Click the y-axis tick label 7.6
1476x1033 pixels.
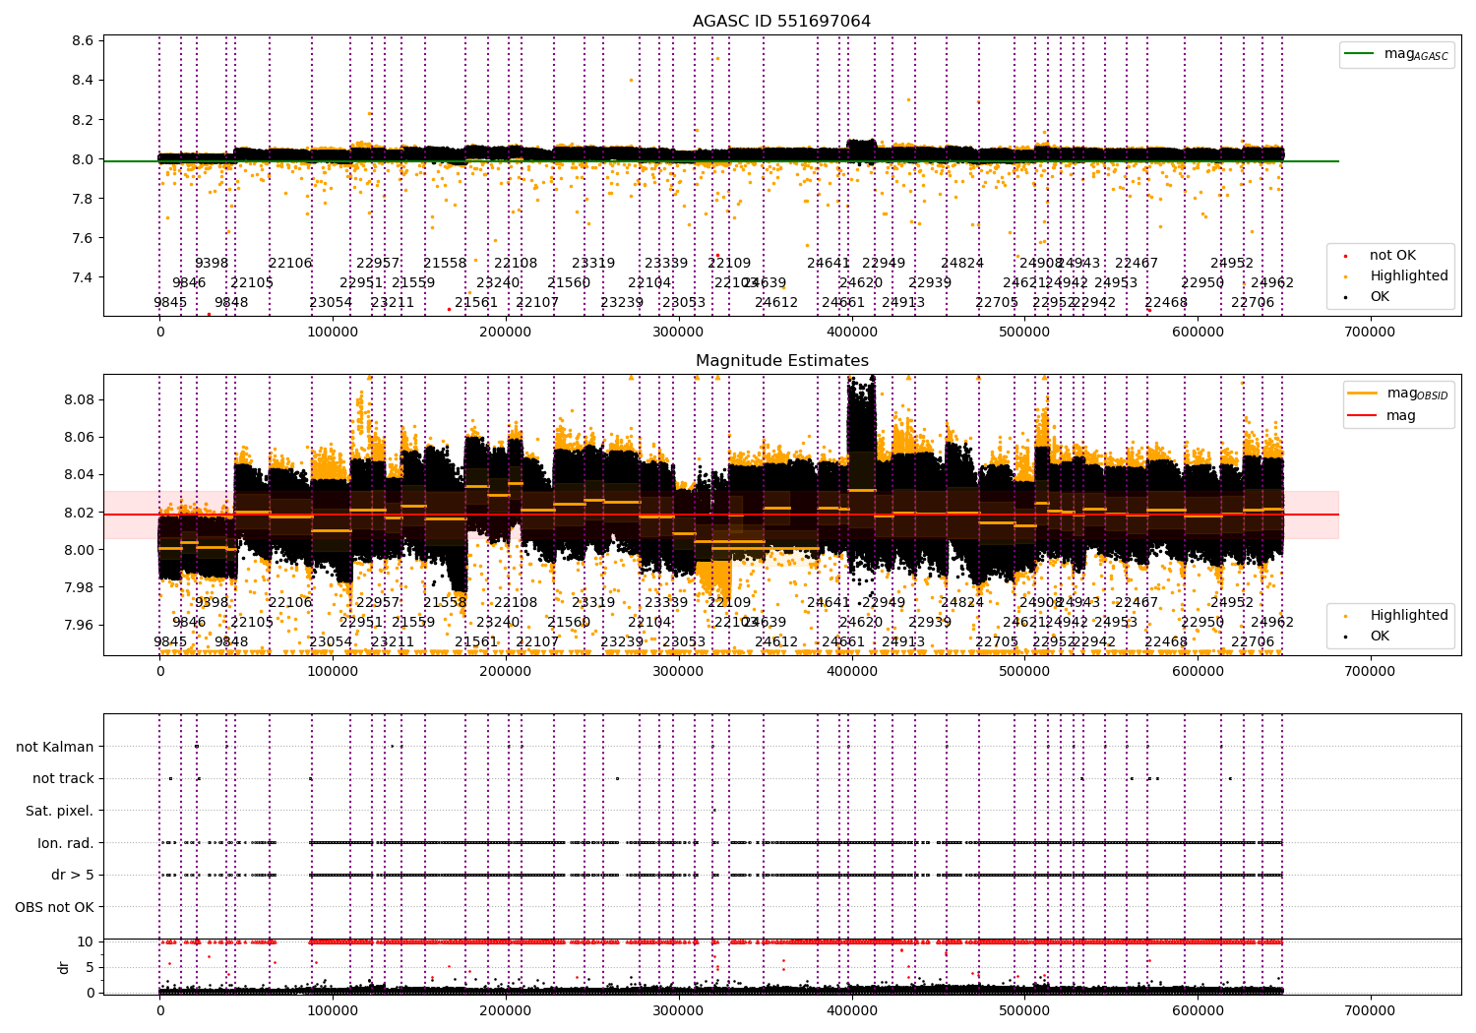coord(83,238)
